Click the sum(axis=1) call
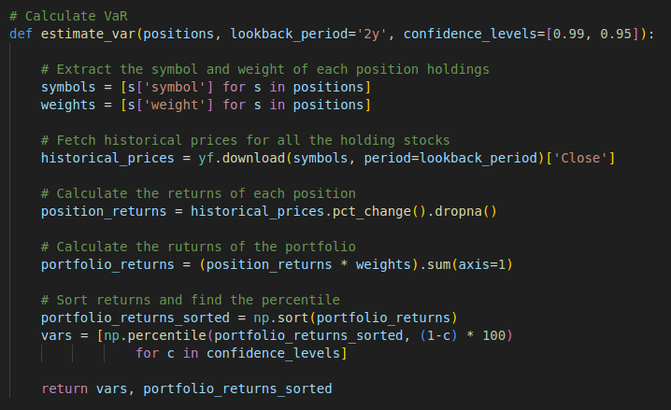Screen dimensions: 671x410 click(470, 264)
